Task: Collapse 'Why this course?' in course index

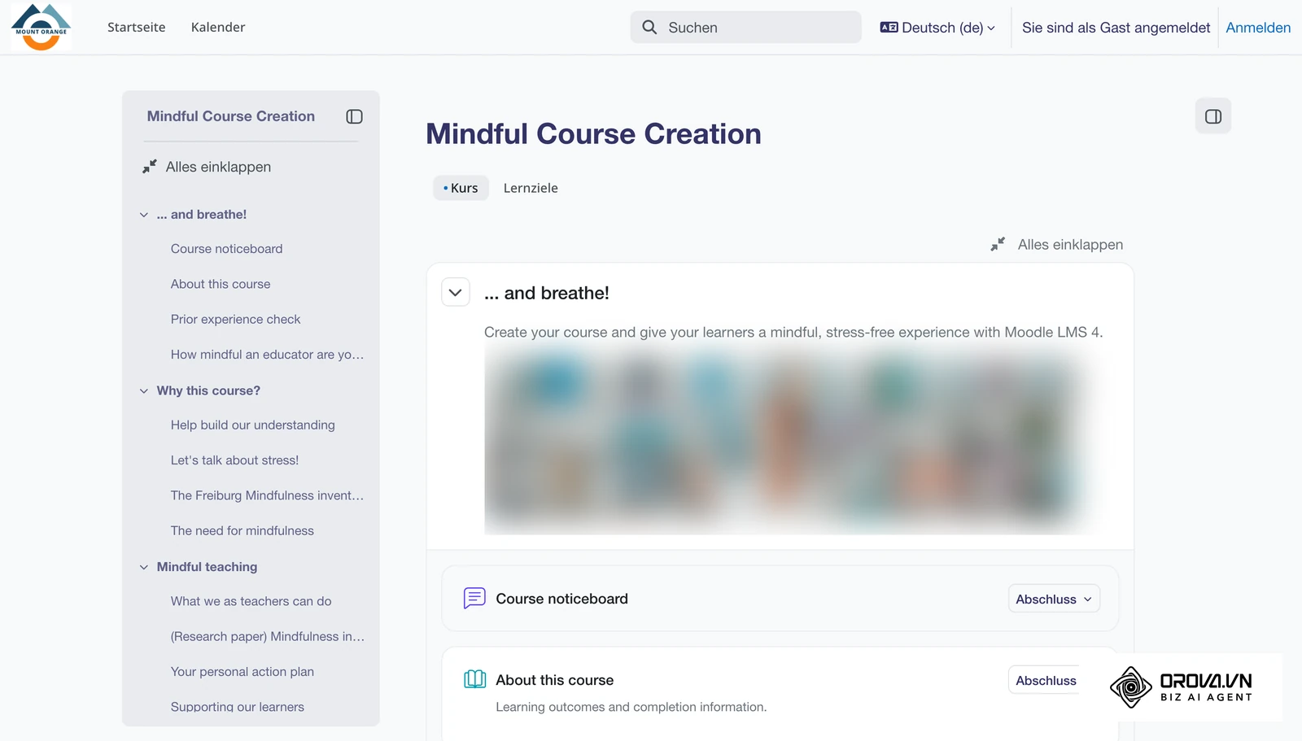Action: 144,390
